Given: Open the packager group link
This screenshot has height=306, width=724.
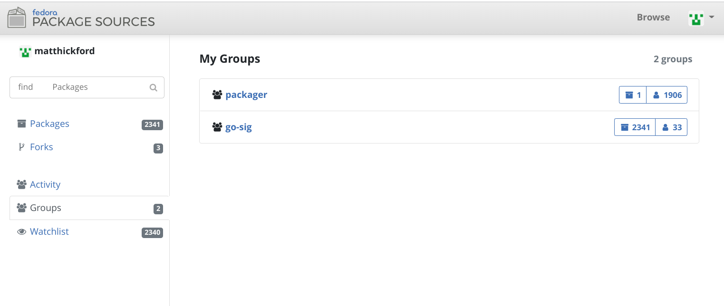Looking at the screenshot, I should [x=246, y=95].
